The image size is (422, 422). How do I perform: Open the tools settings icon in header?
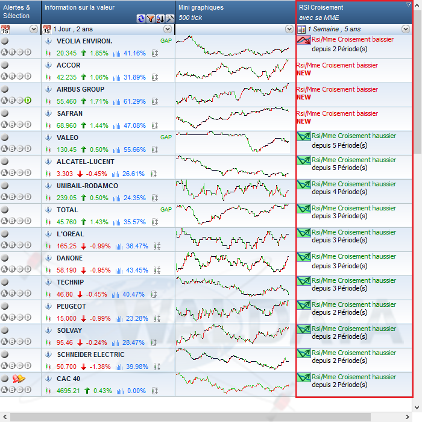point(169,19)
